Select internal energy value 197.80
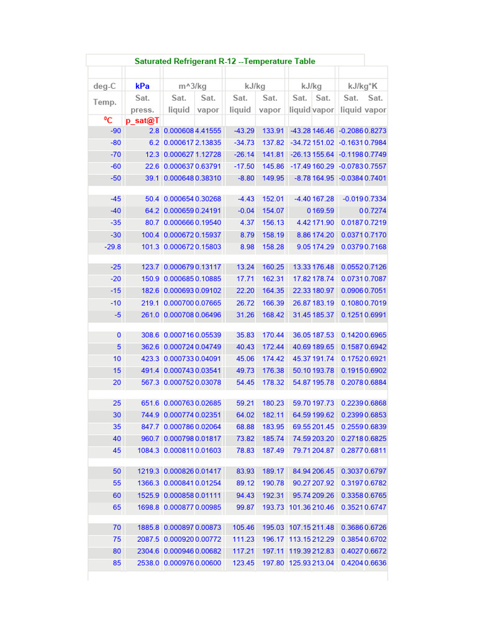Screen dimensions: 477x637 pos(273,563)
